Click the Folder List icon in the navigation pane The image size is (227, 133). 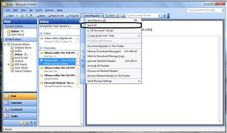tap(26, 123)
